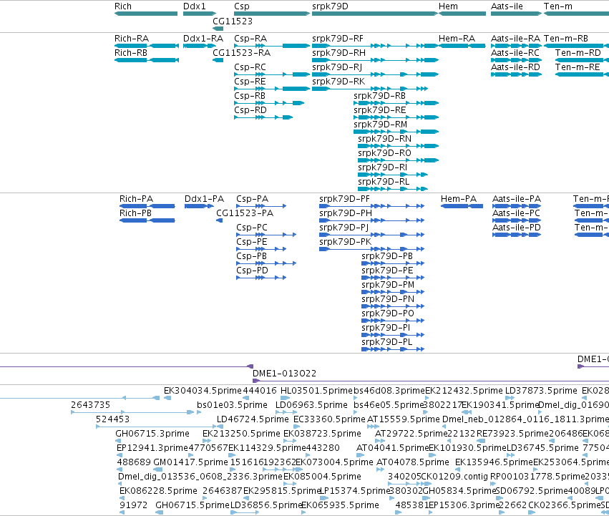Select protein Aats-ile-PD
The image size is (609, 516).
pyautogui.click(x=517, y=228)
